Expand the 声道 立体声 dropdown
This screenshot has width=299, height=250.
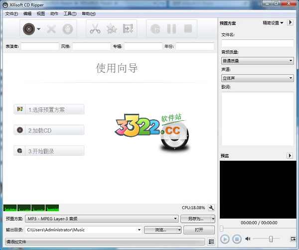coord(258,78)
